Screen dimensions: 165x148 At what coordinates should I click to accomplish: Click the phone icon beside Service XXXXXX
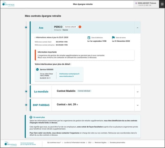tap(37, 70)
